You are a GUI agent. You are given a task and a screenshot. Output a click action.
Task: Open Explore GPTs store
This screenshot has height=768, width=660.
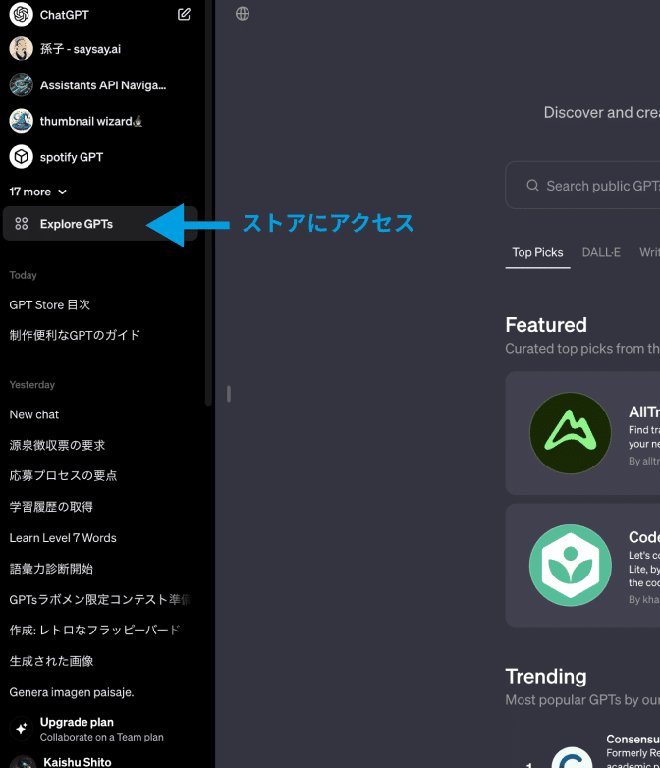pyautogui.click(x=77, y=224)
